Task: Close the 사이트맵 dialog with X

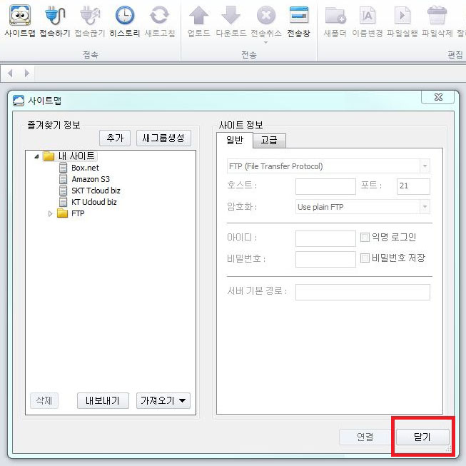Action: (x=437, y=97)
